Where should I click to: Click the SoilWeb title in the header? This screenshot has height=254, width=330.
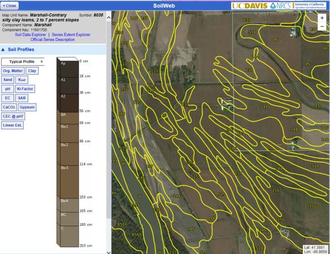tap(164, 5)
